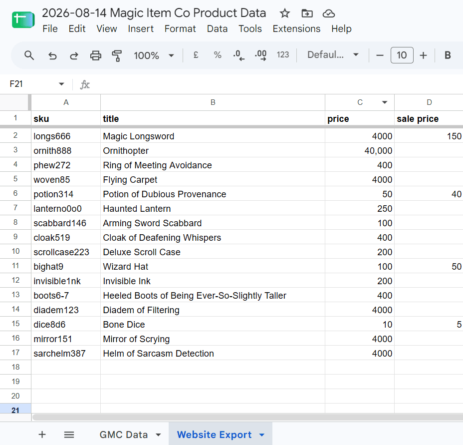
Task: Undo the last action
Action: 52,55
